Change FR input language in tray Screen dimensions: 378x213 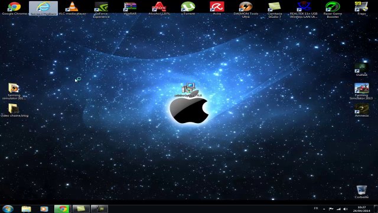pos(316,208)
